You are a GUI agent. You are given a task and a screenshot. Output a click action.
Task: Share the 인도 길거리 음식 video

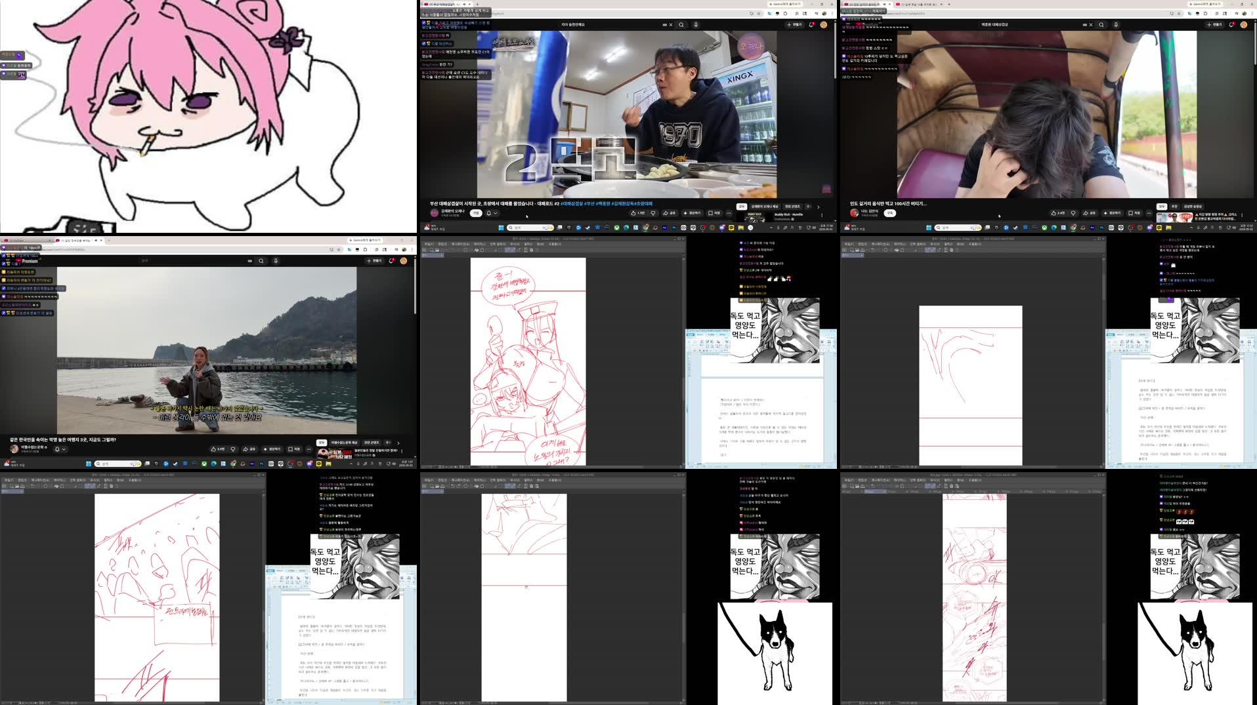[x=1090, y=213]
